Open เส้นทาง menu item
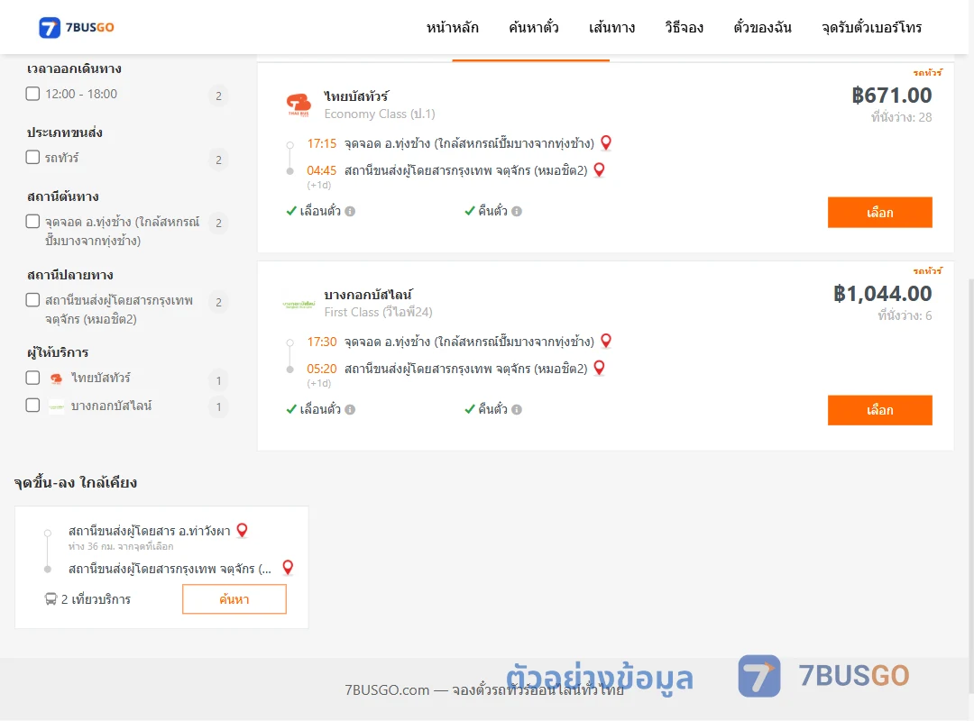 (x=611, y=27)
